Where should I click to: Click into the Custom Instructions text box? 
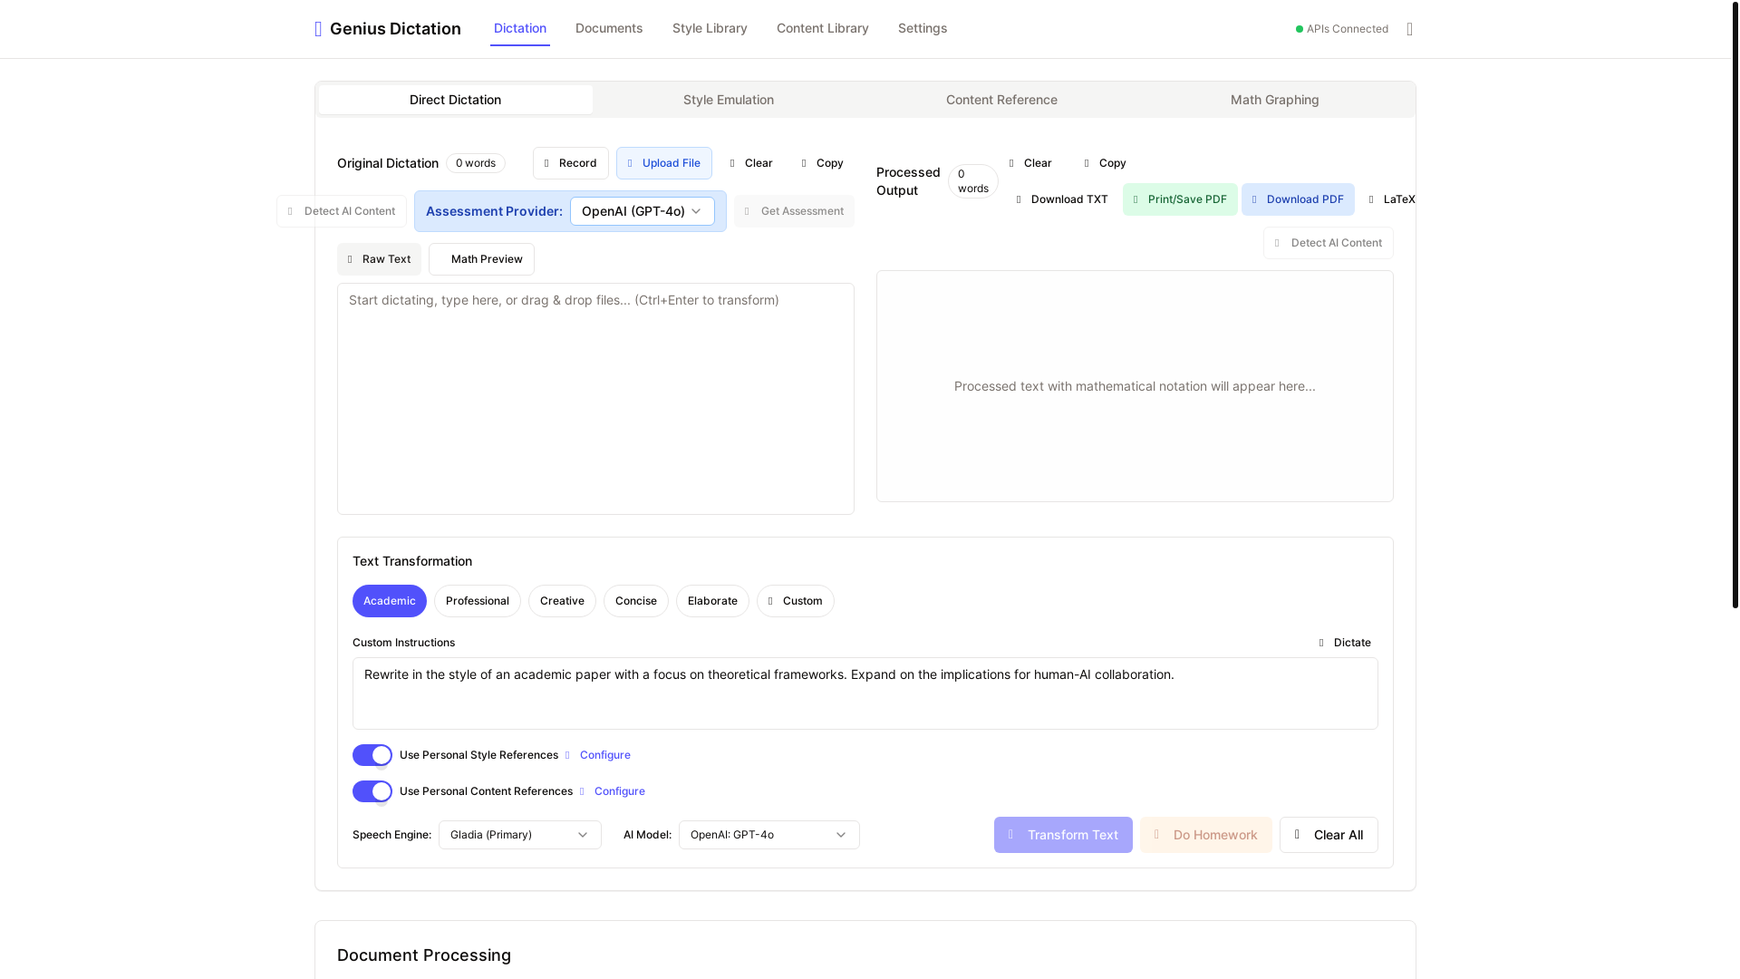(865, 693)
